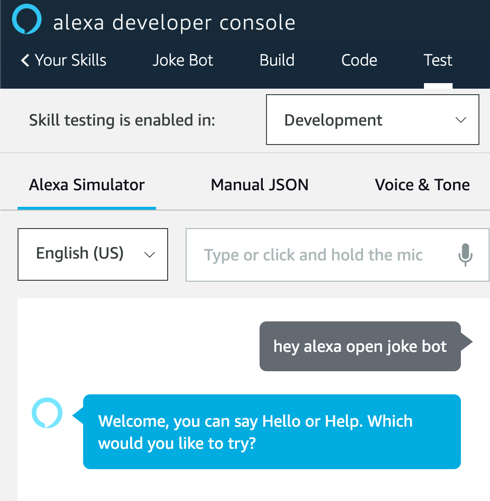
Task: Click the chevron on the skill testing selector
Action: [460, 120]
